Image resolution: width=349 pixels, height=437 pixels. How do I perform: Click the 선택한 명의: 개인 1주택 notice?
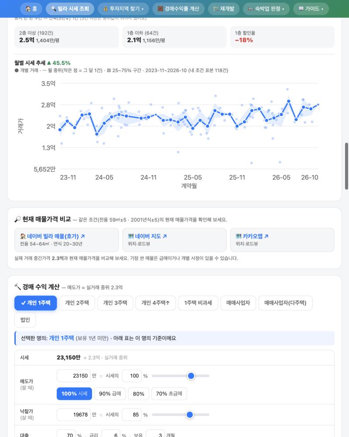(x=174, y=338)
